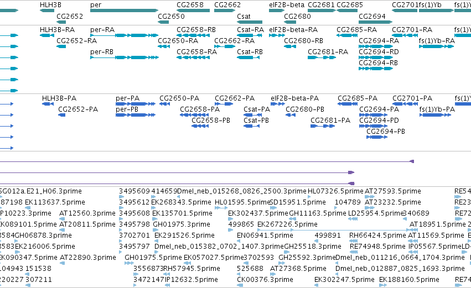Click EST label EK113637.5prime
471x288 pixels.
(55, 202)
